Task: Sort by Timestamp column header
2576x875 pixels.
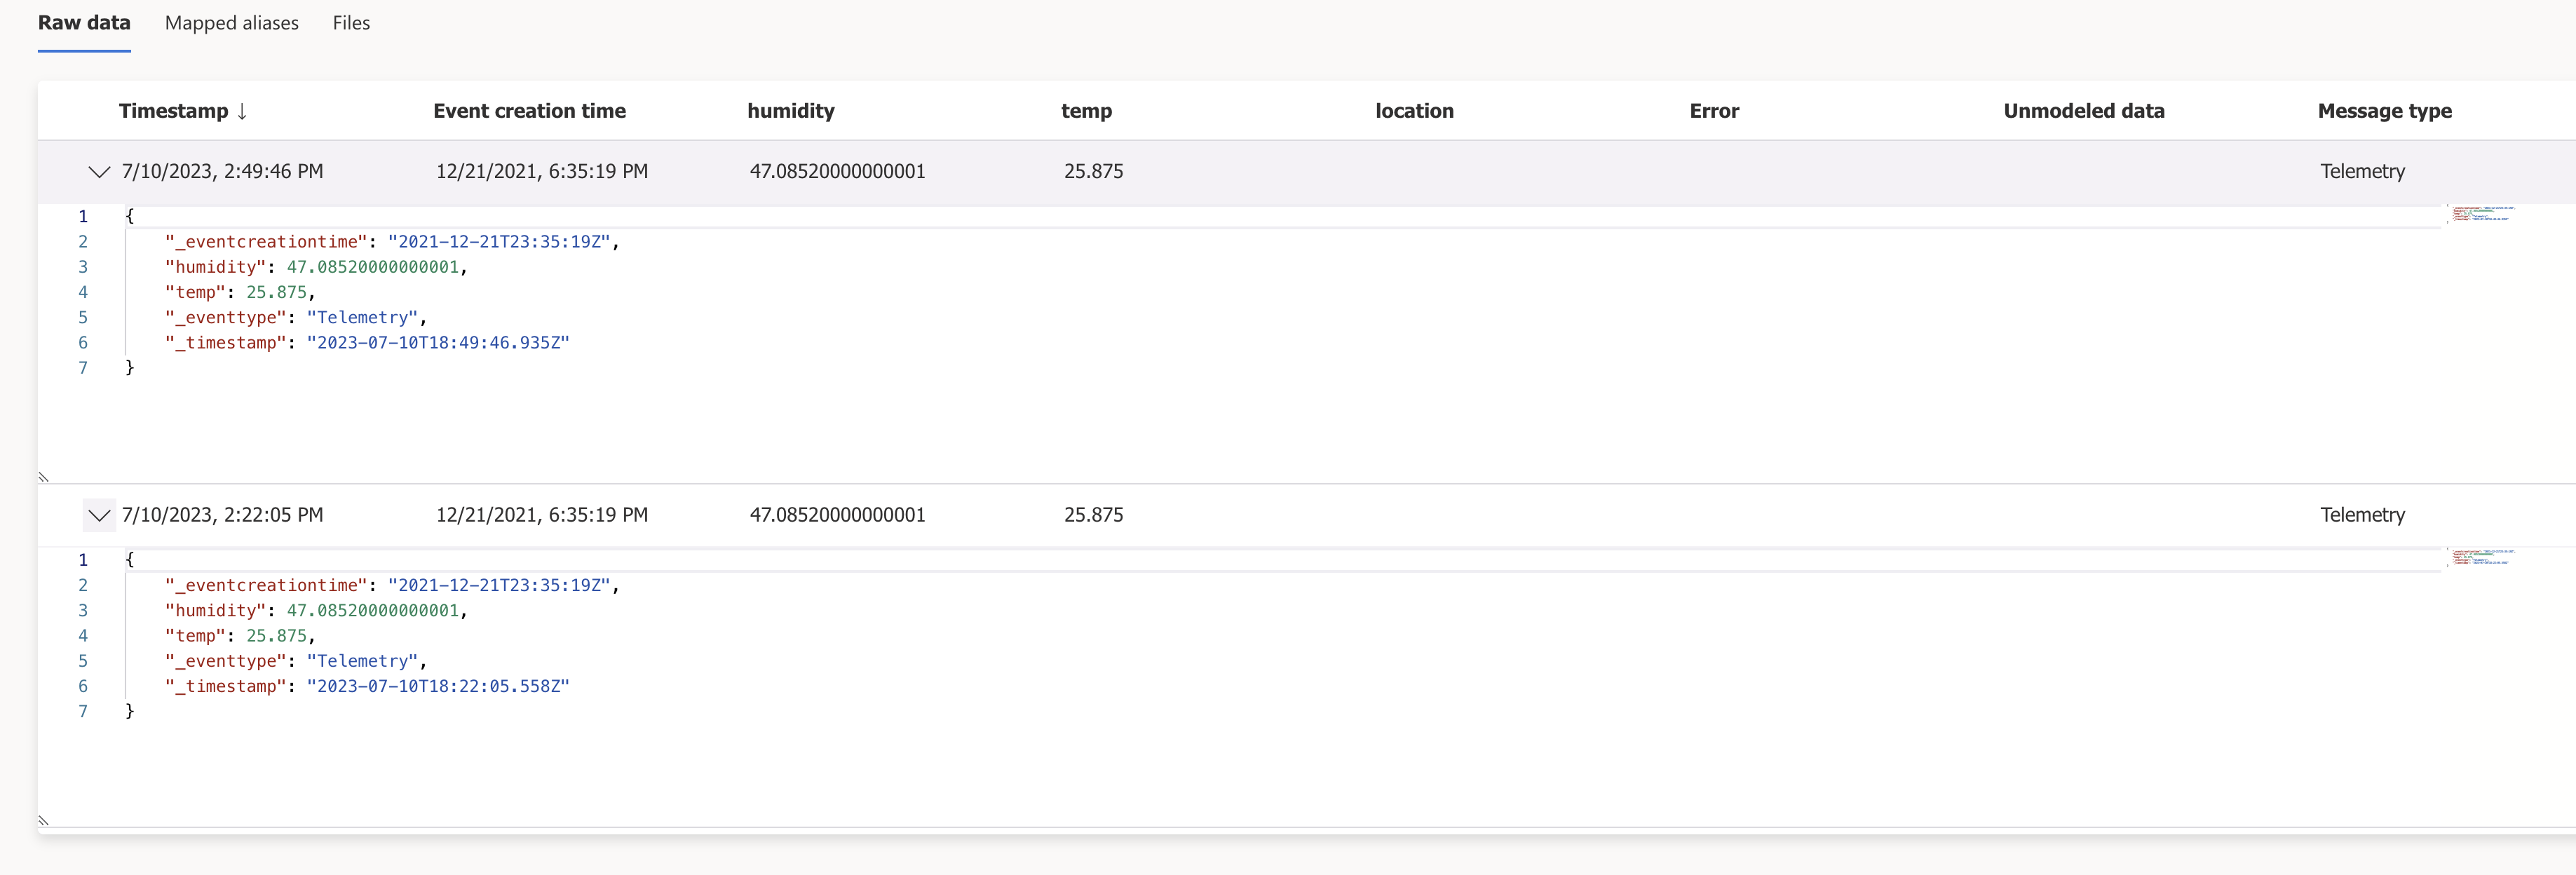Action: pyautogui.click(x=174, y=111)
